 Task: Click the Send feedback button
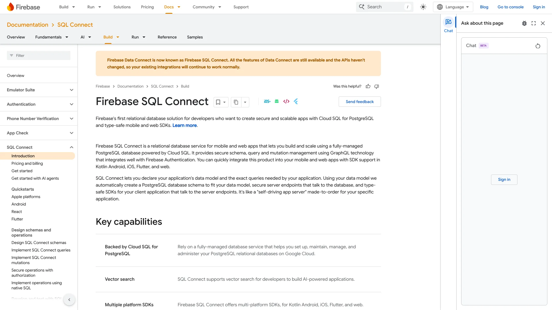click(x=360, y=102)
